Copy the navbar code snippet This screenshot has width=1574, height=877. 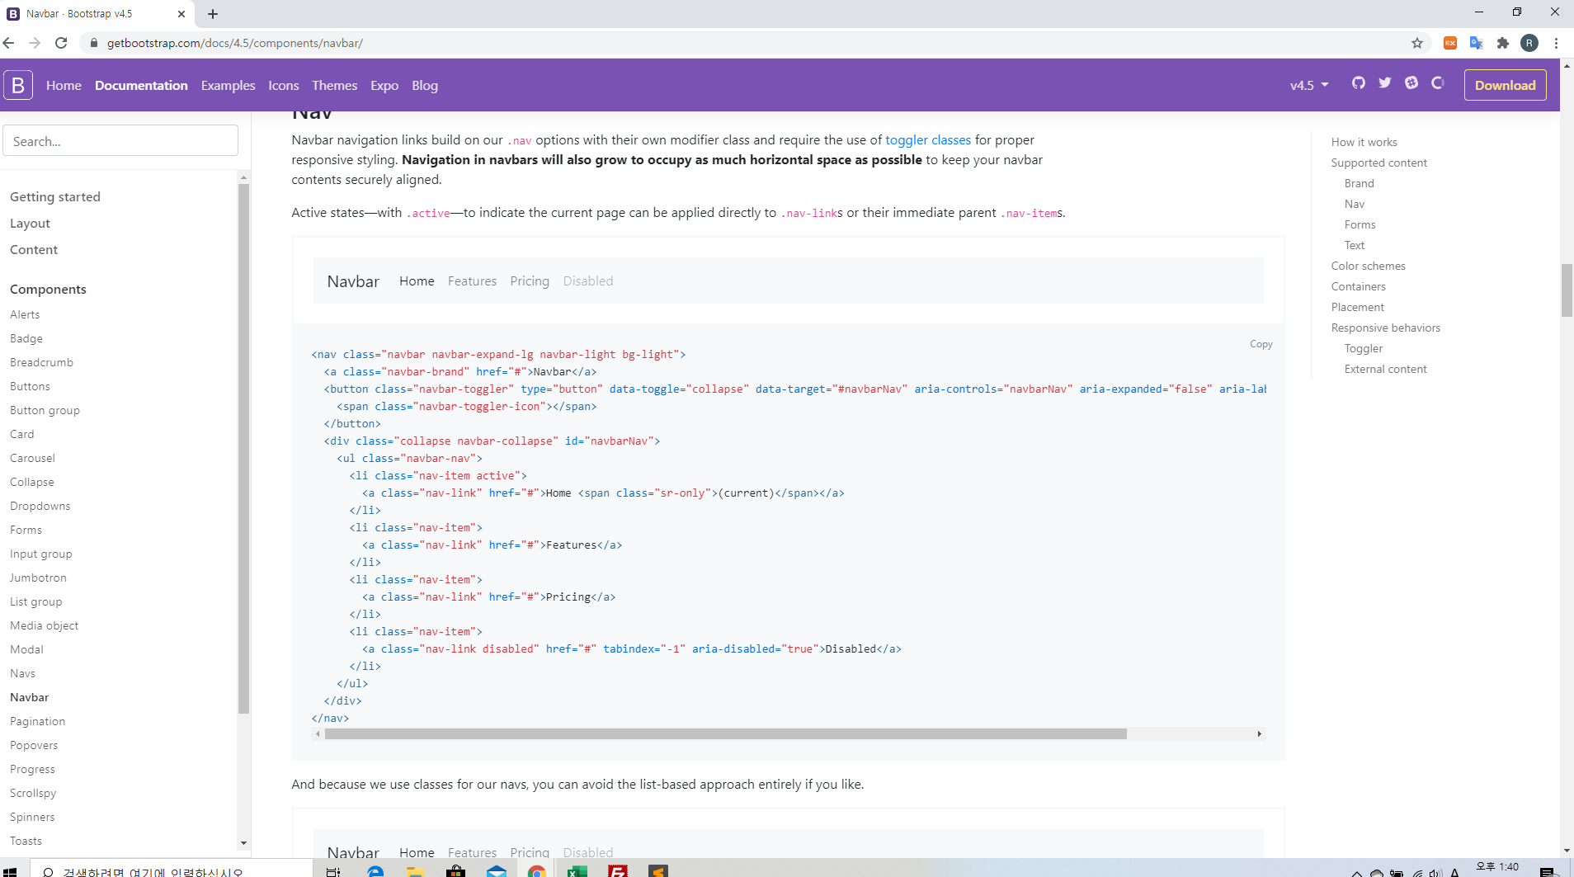point(1261,344)
